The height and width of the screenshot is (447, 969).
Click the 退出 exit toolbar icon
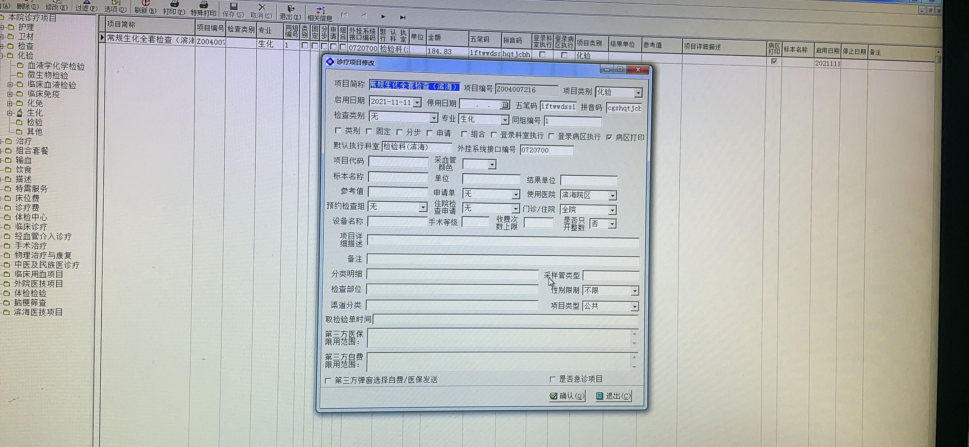tap(291, 9)
